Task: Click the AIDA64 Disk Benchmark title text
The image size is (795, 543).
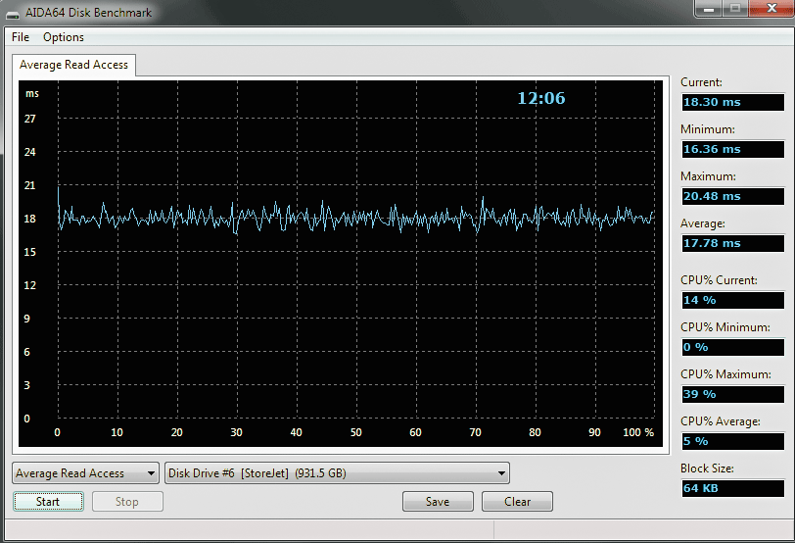Action: coord(89,13)
